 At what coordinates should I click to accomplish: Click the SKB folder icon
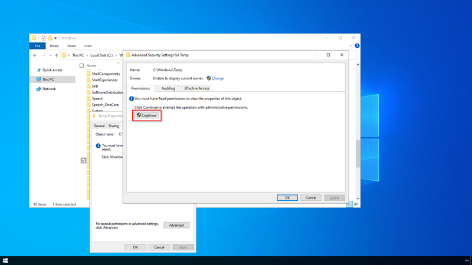(x=88, y=86)
